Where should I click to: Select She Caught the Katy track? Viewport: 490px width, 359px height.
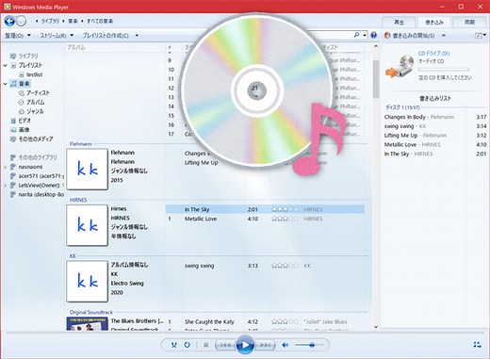265,321
